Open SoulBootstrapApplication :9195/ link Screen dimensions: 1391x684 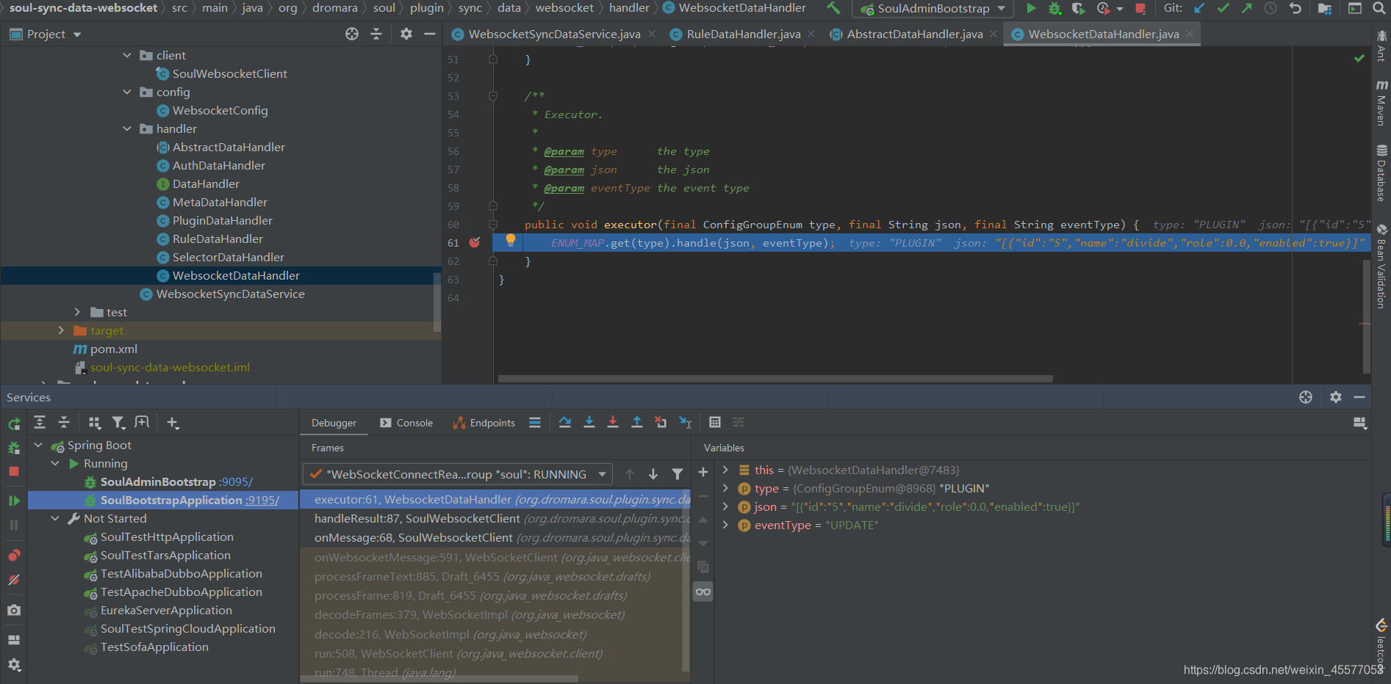pyautogui.click(x=262, y=501)
